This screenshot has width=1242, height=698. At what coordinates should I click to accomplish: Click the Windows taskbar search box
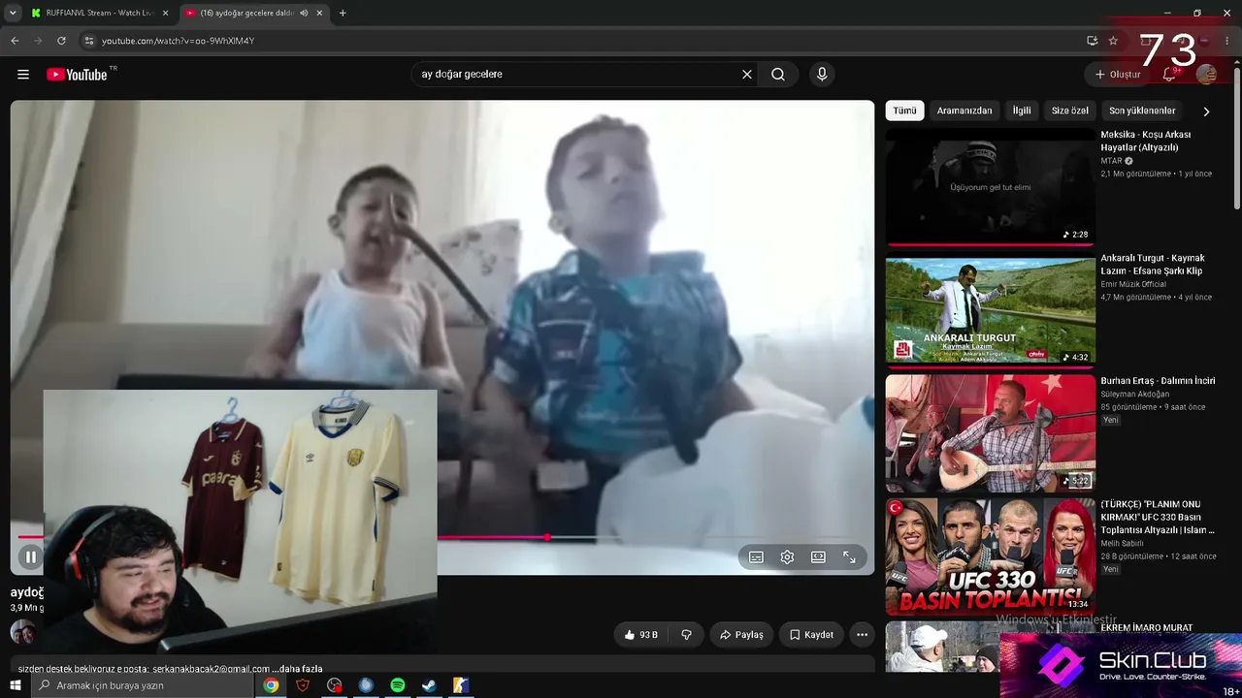coord(143,685)
